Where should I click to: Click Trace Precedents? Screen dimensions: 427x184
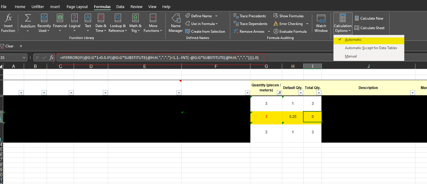pos(250,16)
